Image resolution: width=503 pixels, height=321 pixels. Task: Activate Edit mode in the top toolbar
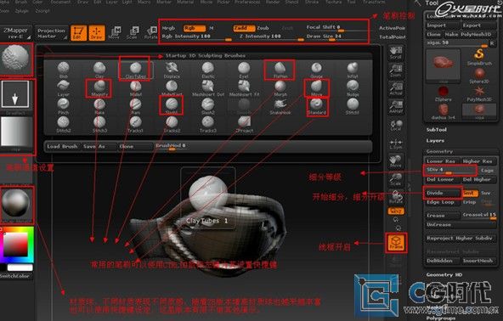click(x=78, y=33)
